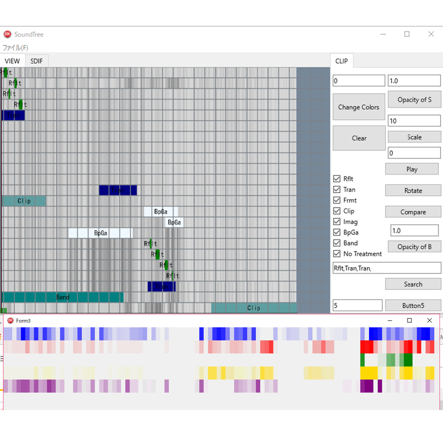Select the wide BpGa block in grid

click(x=100, y=233)
